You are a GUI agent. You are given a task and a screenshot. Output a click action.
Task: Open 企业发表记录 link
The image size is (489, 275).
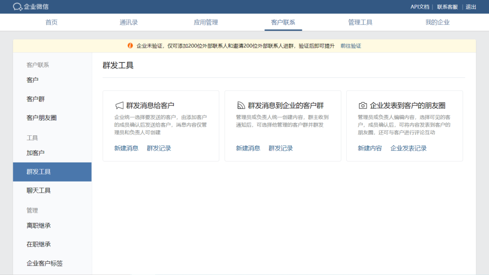tap(409, 148)
